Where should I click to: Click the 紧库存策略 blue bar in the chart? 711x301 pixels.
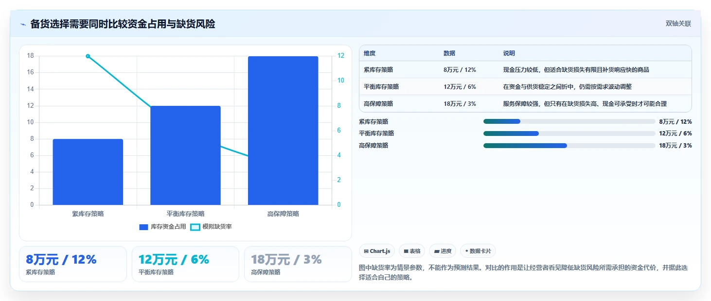pos(88,172)
